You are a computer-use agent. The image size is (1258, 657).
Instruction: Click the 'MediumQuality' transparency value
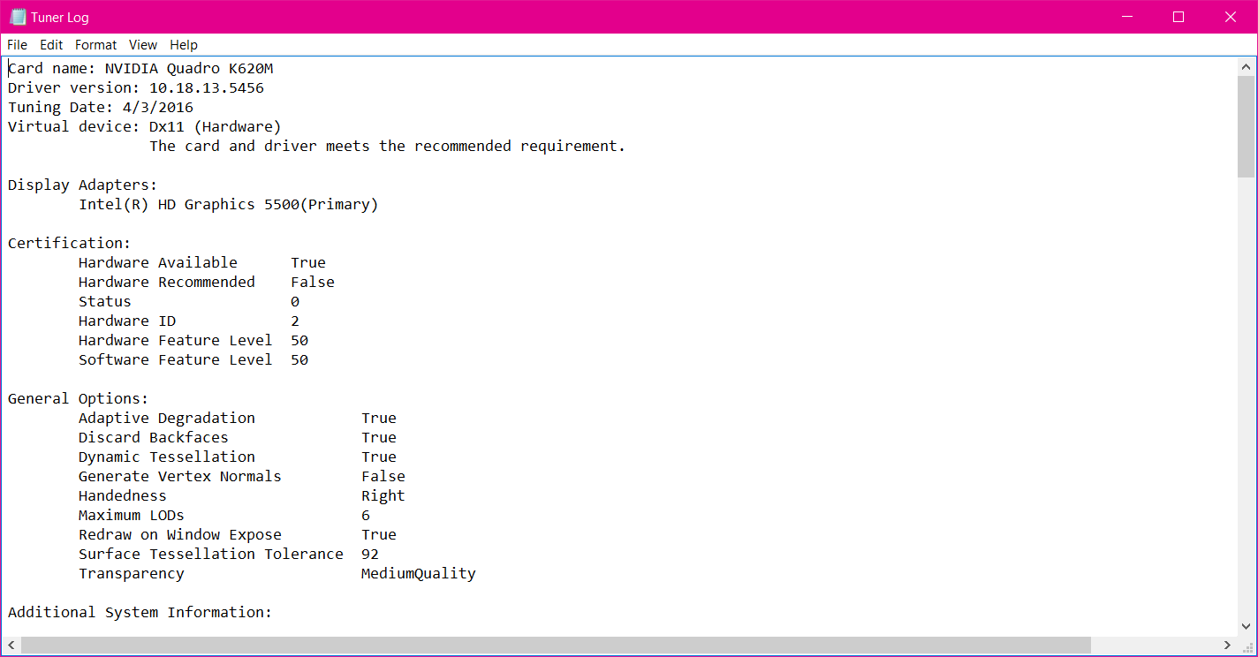tap(419, 573)
